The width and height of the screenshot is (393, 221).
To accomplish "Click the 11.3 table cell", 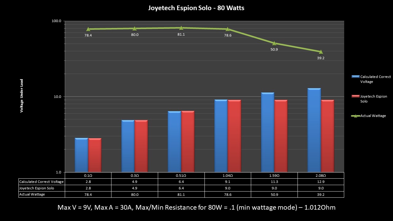I will [274, 182].
